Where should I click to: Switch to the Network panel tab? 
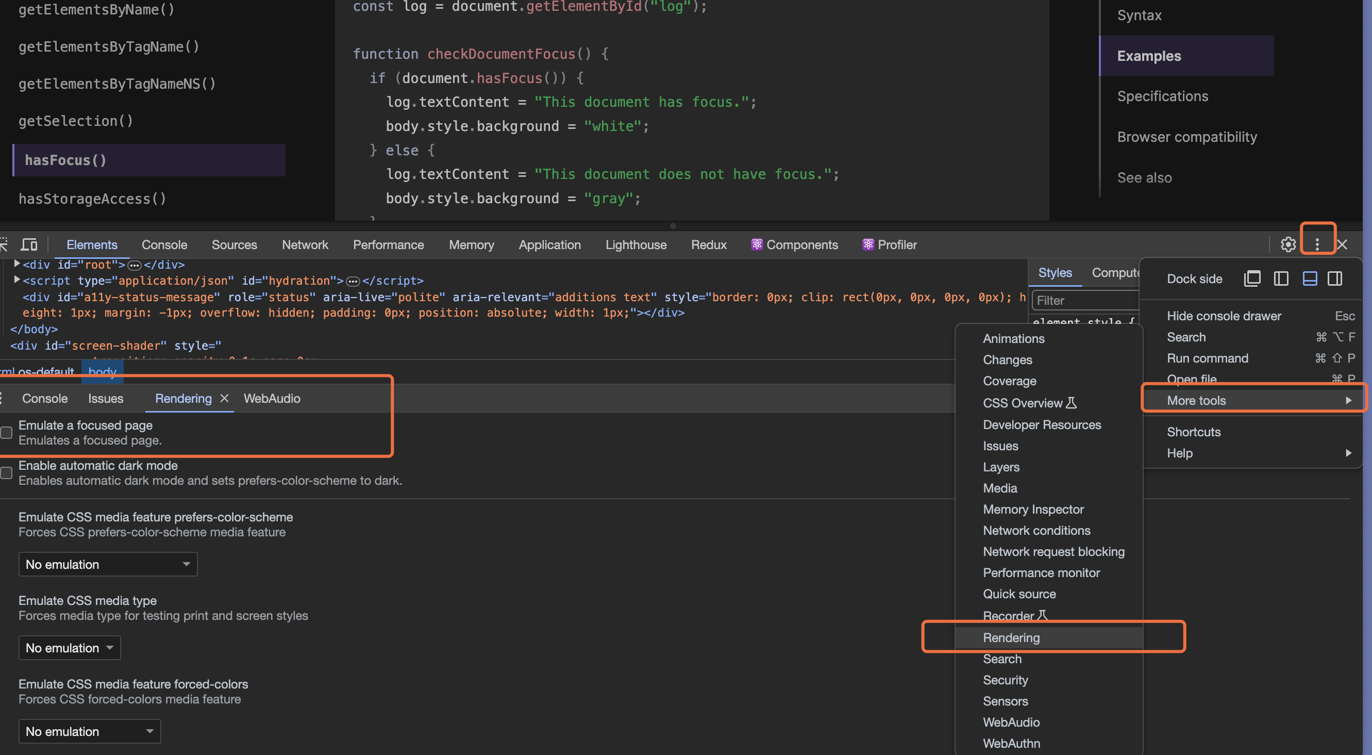click(x=305, y=244)
